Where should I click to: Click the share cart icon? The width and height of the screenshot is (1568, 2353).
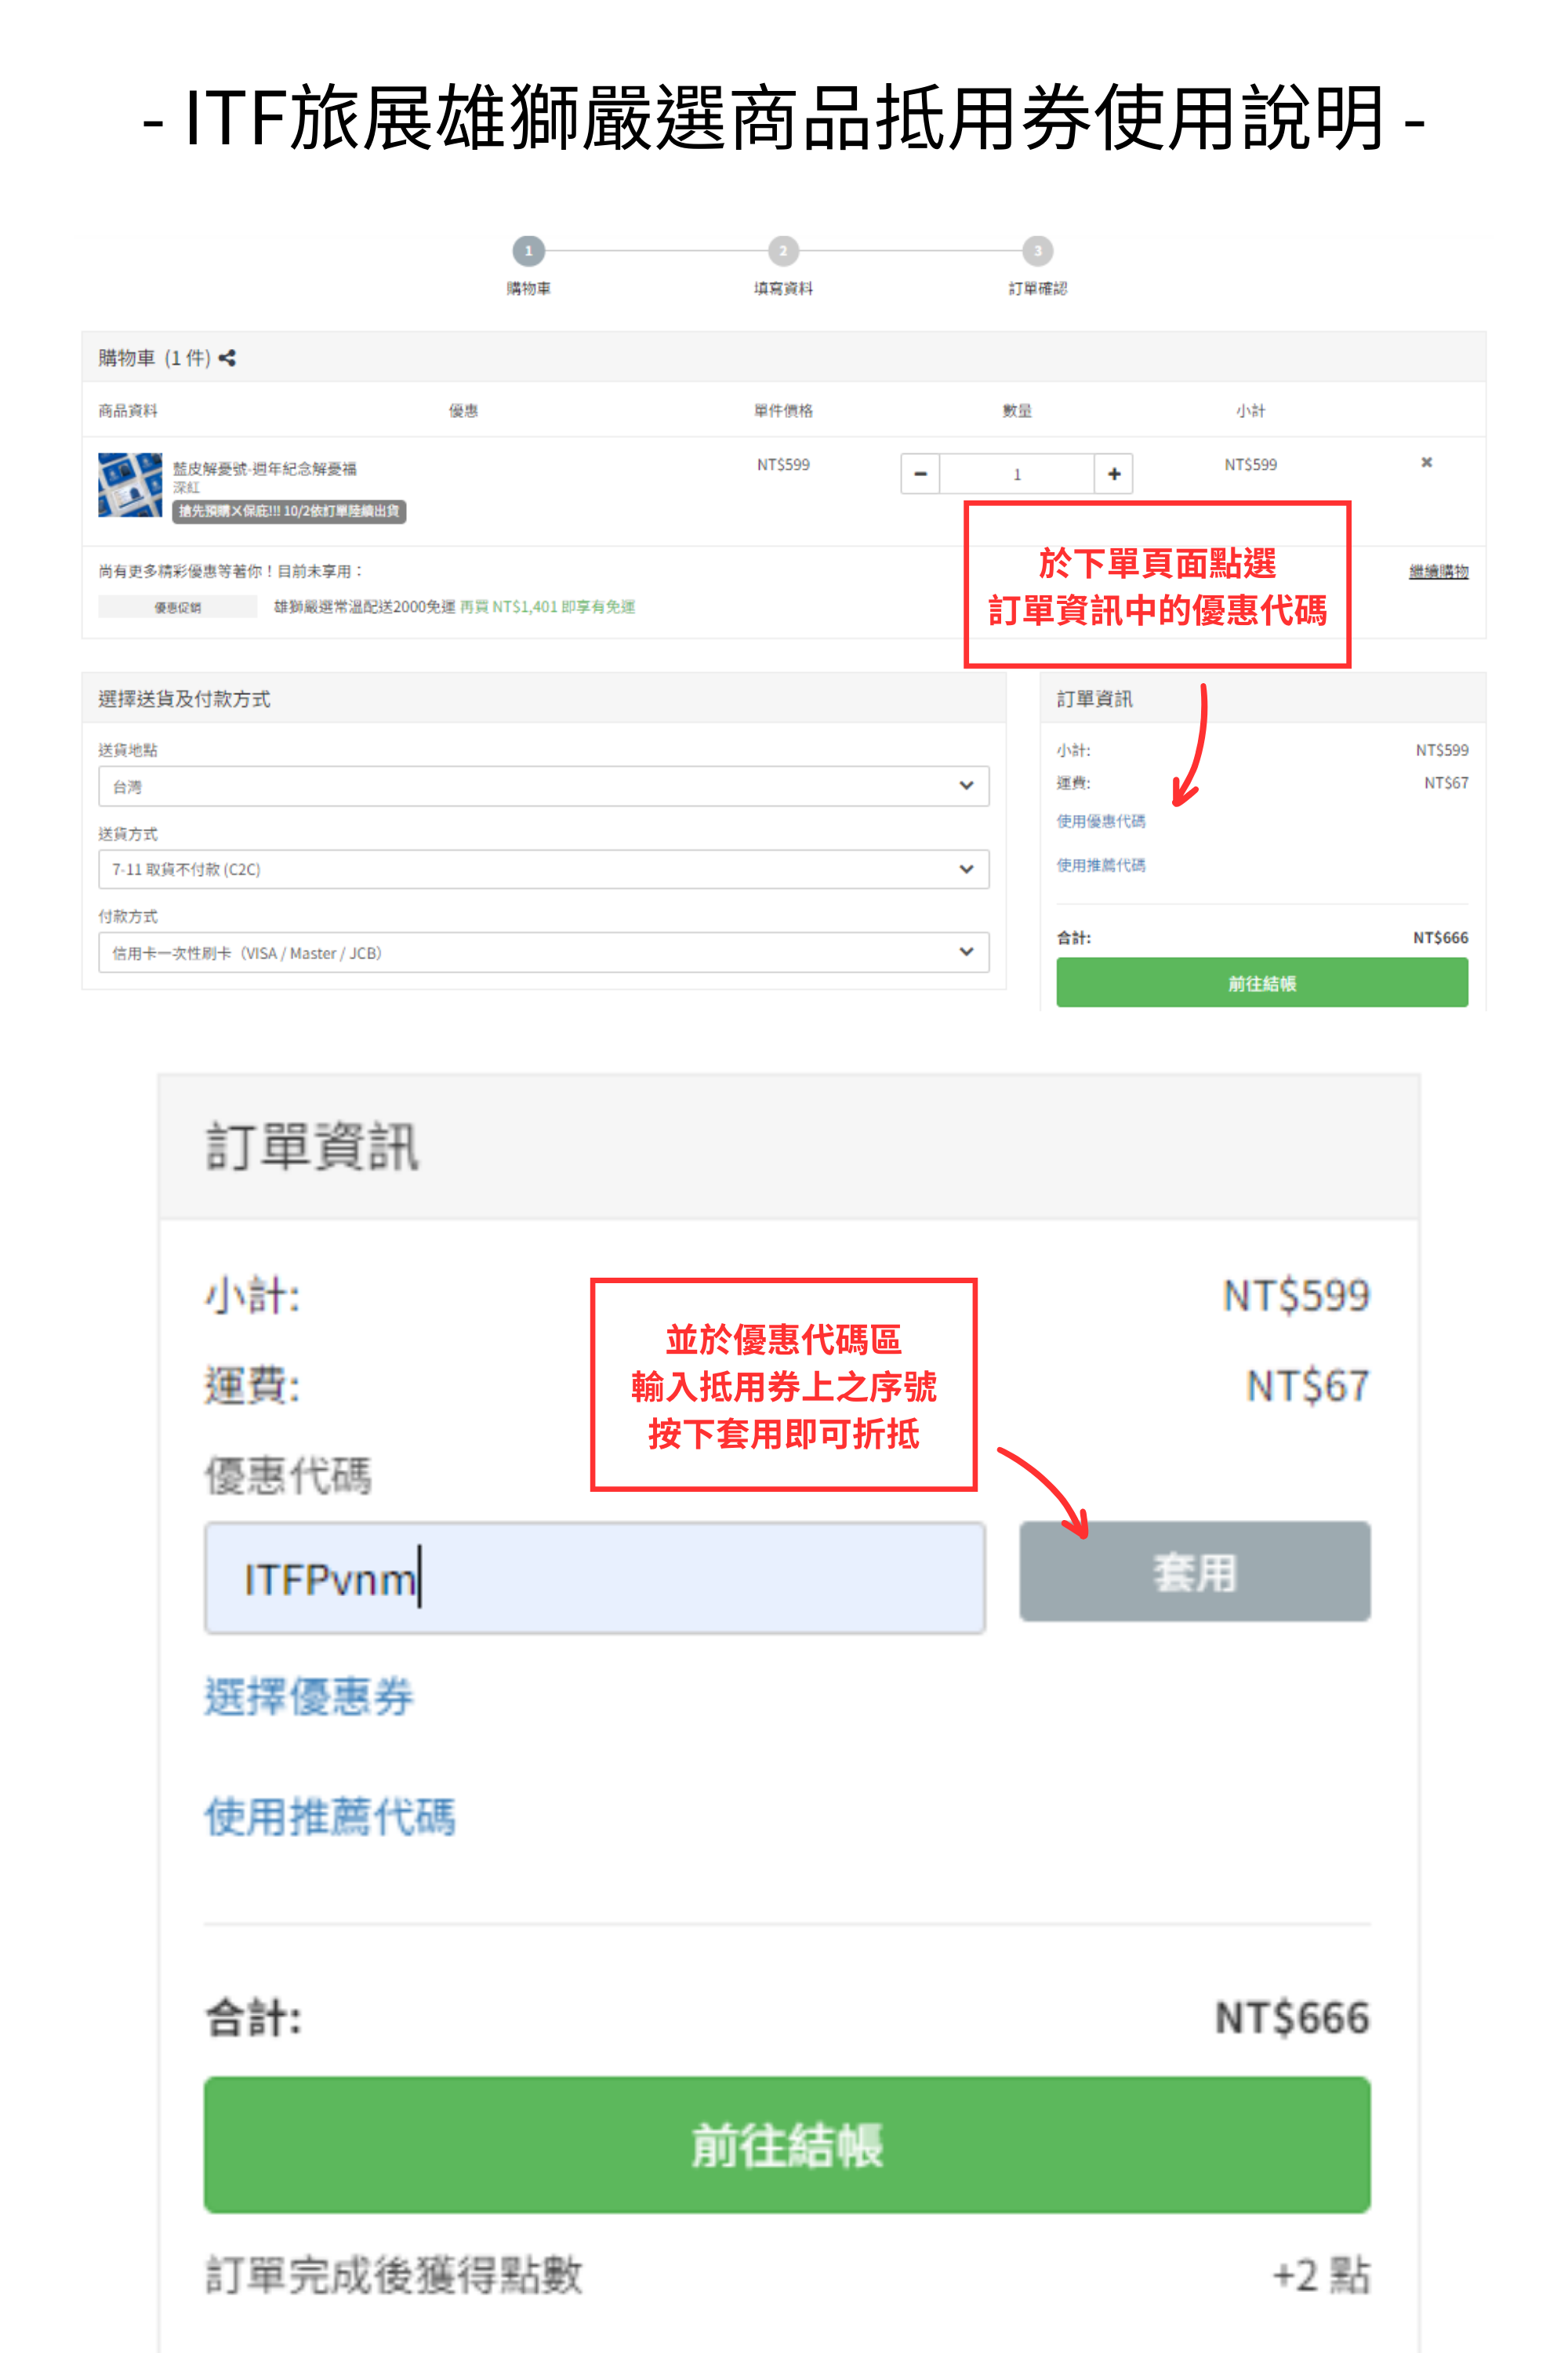(x=227, y=358)
